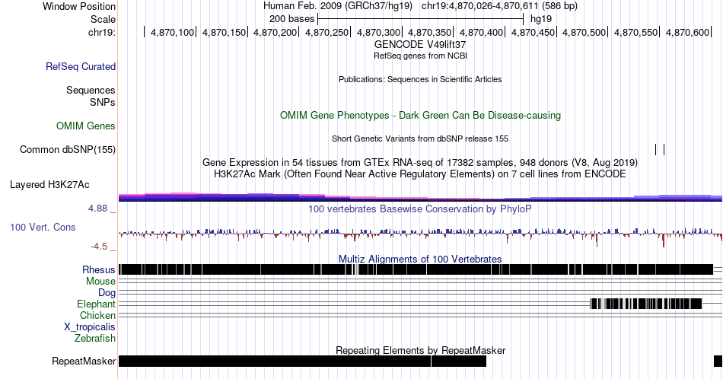Click the hg19 label by scale bar
Screen dimensions: 723x379
(x=541, y=19)
